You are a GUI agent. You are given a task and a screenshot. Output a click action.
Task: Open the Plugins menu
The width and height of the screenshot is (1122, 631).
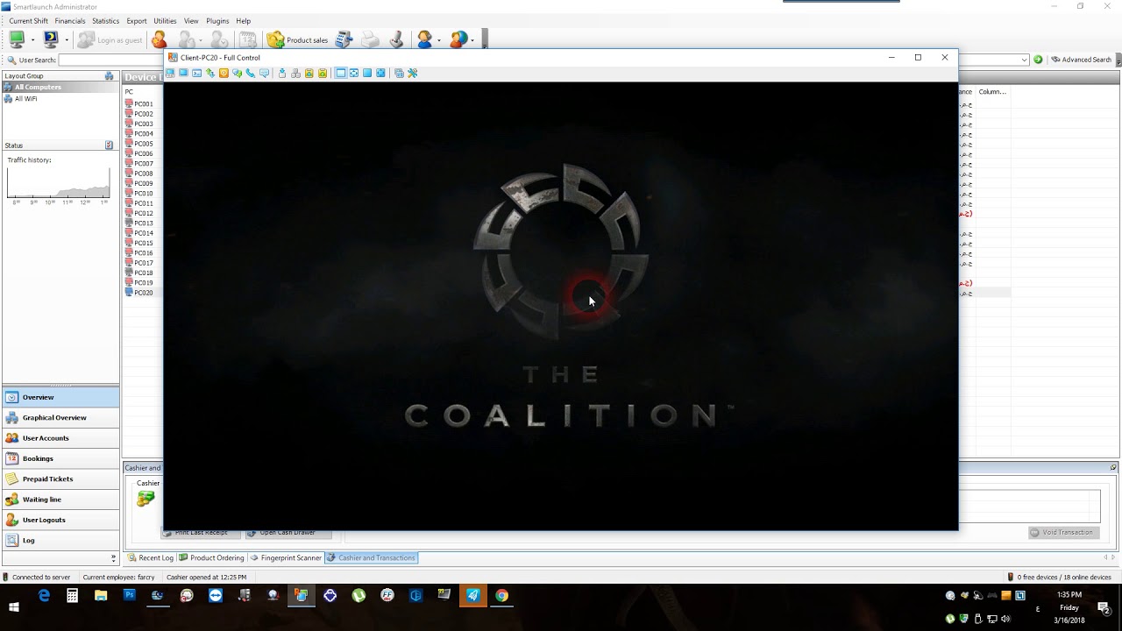point(217,21)
